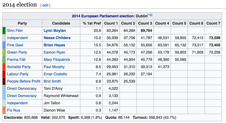Screen dimensions: 226x123
Task: Click the Paul Murphy link
Action: (54, 67)
